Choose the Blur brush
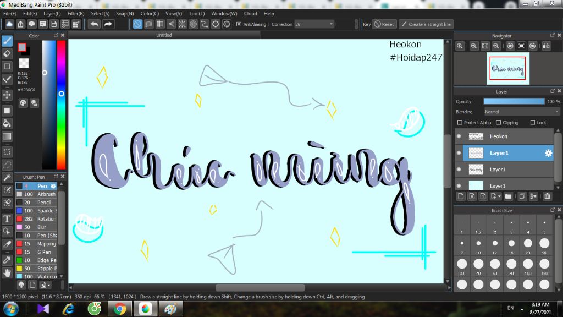This screenshot has width=563, height=317. pyautogui.click(x=36, y=227)
